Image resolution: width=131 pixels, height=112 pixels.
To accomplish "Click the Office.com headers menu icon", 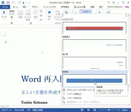I will point(64,90).
